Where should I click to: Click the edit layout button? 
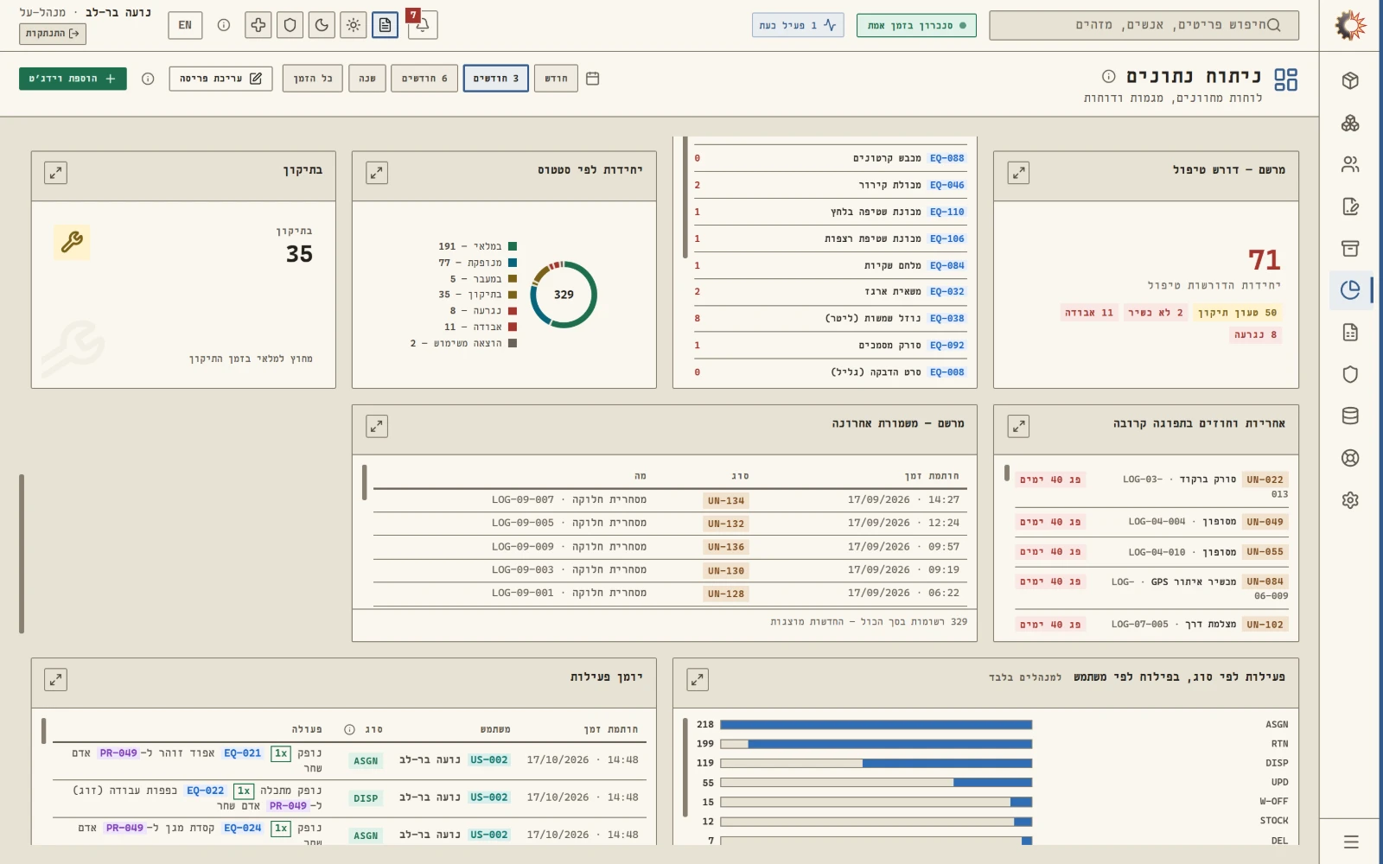pos(221,79)
